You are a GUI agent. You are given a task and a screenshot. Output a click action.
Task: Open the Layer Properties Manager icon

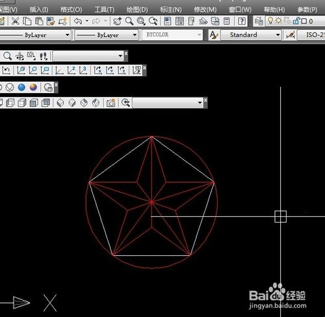(259, 21)
